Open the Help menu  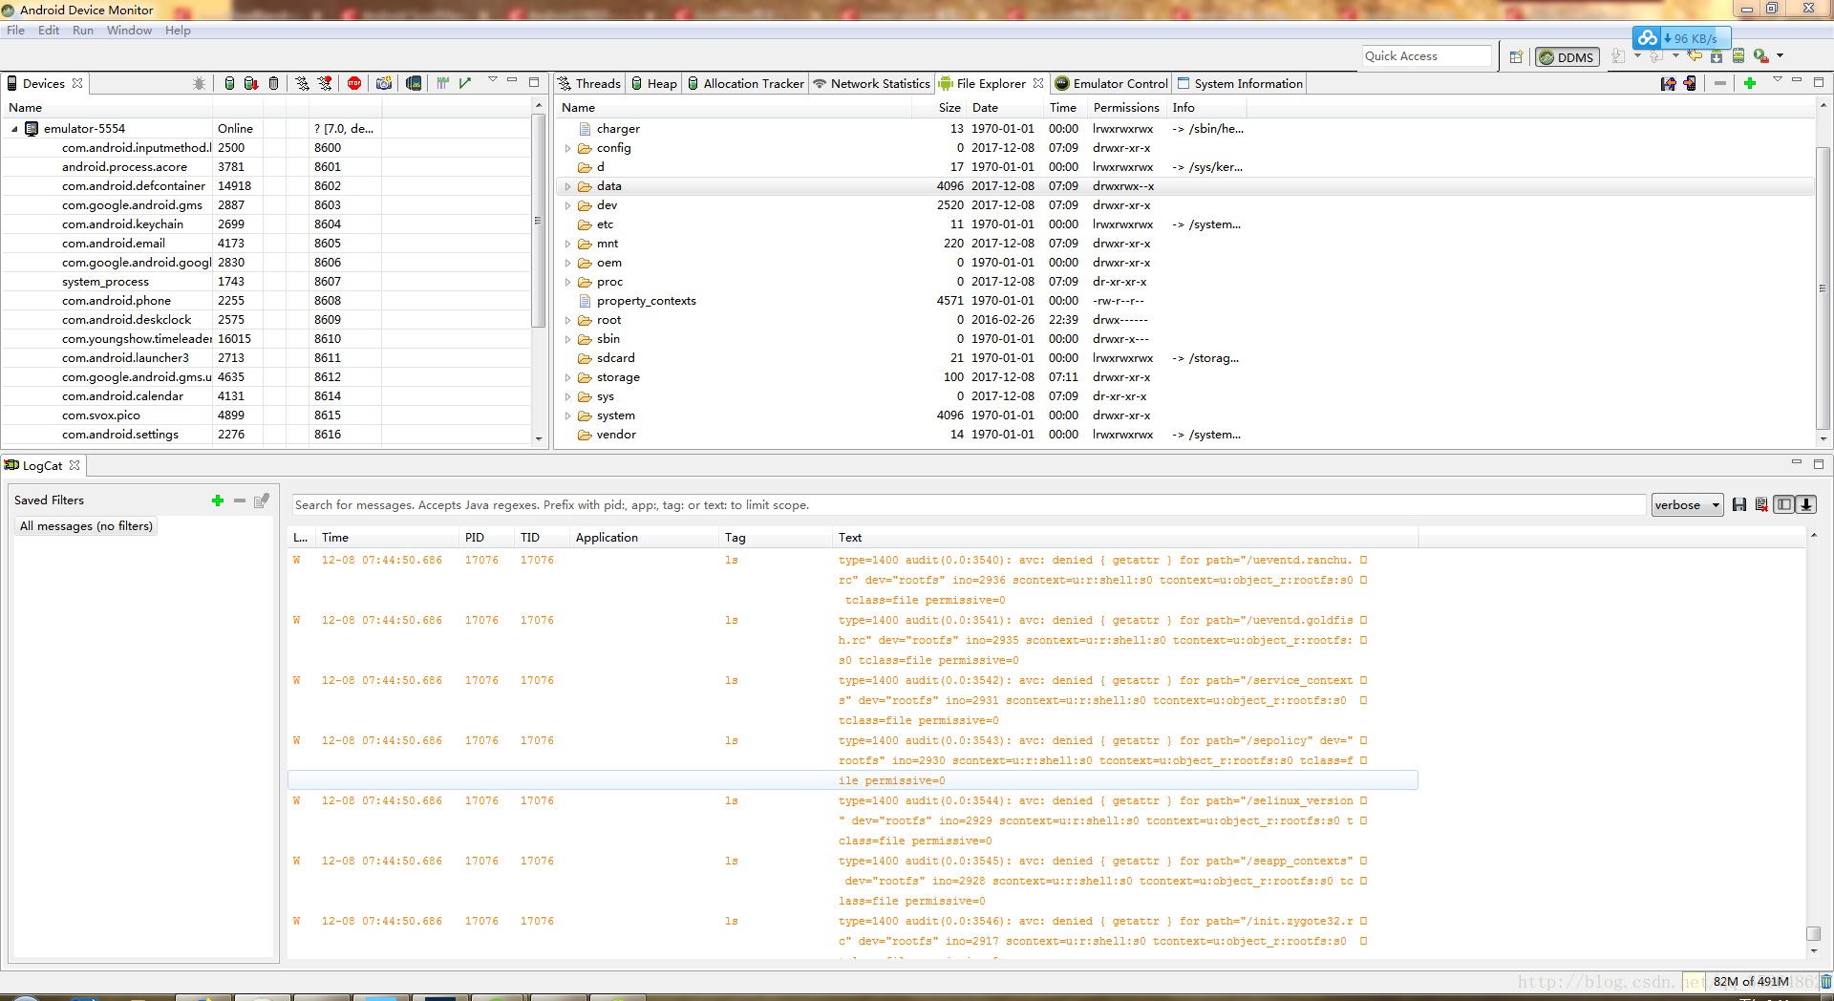tap(178, 31)
